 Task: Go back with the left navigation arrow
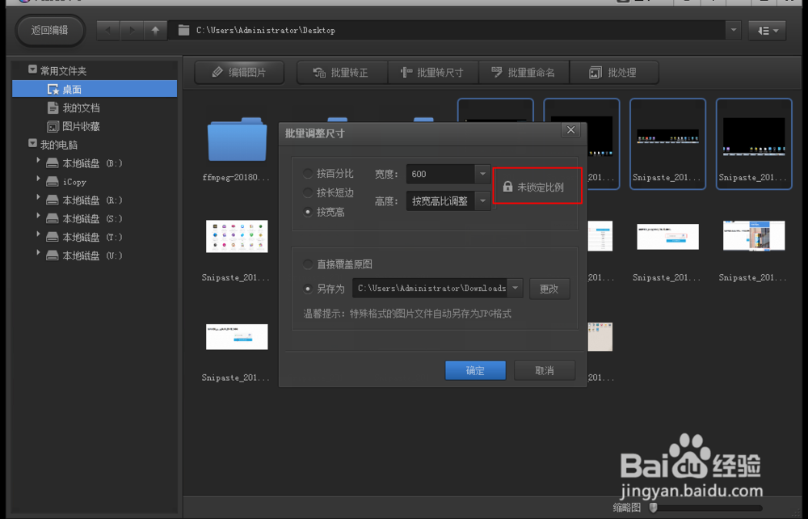tap(108, 31)
